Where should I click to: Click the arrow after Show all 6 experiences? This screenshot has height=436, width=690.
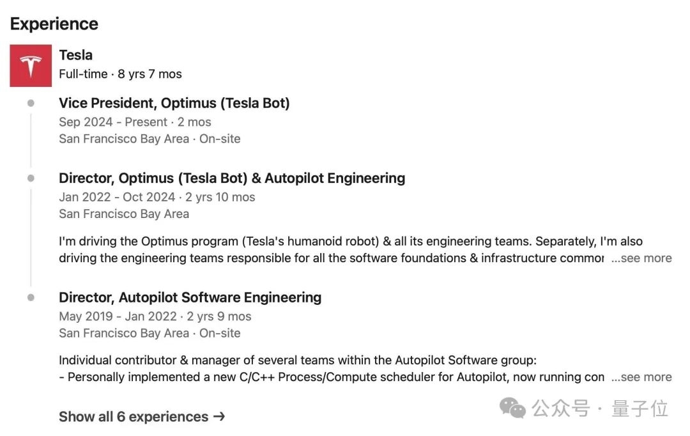coord(219,417)
